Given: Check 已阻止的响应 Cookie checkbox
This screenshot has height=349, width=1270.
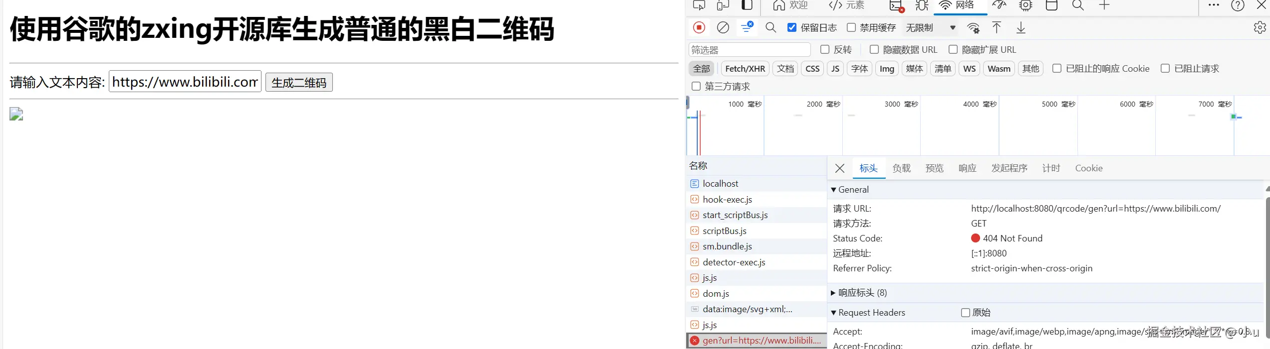Looking at the screenshot, I should coord(1057,68).
